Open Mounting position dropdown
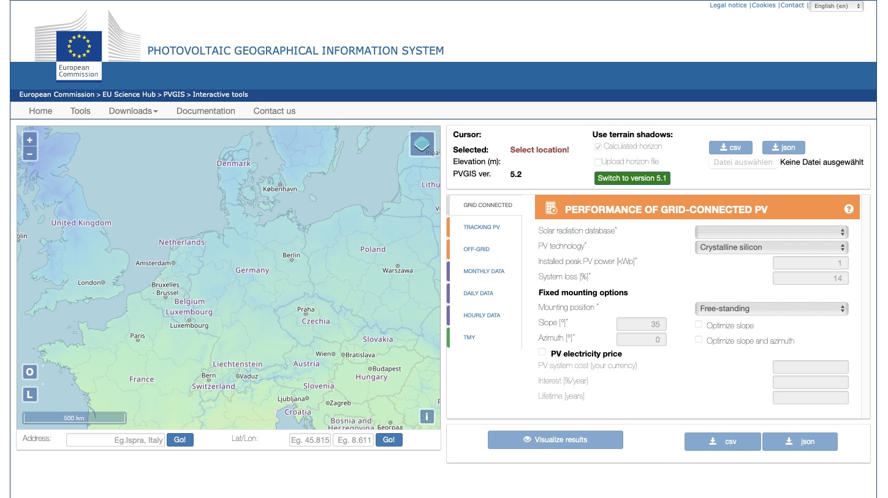The height and width of the screenshot is (498, 888). [772, 309]
